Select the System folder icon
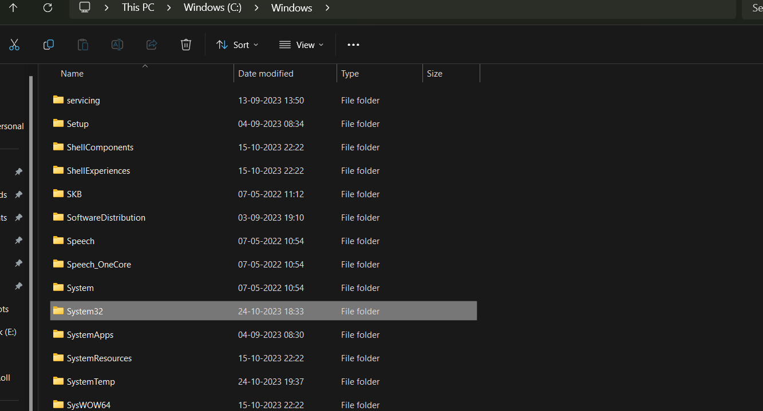 (58, 288)
